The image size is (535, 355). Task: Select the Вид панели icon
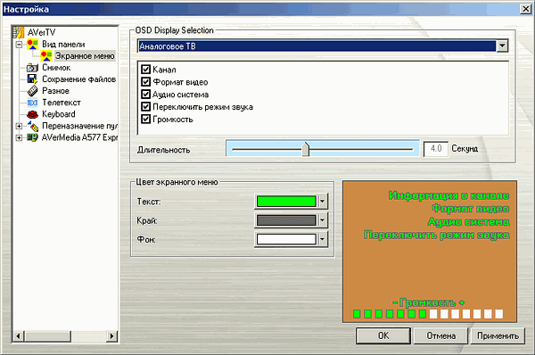point(32,45)
